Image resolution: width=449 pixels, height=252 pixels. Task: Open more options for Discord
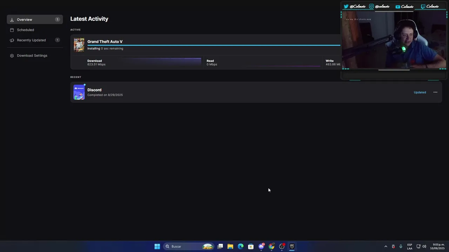(435, 92)
